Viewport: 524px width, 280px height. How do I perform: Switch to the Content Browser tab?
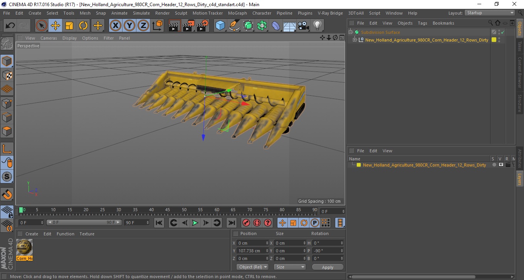coord(520,72)
